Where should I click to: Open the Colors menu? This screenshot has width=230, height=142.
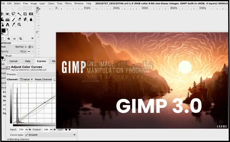pyautogui.click(x=51, y=3)
